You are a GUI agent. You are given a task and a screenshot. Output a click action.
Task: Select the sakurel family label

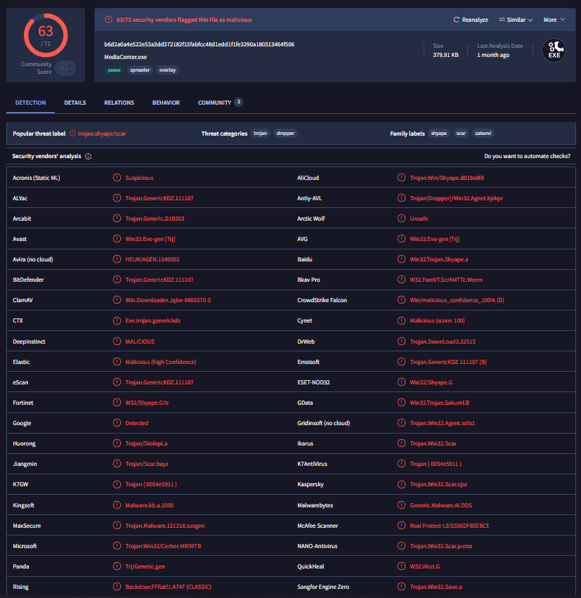[483, 133]
